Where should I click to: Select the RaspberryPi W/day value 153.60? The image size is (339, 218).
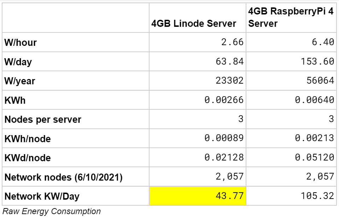[x=317, y=61]
